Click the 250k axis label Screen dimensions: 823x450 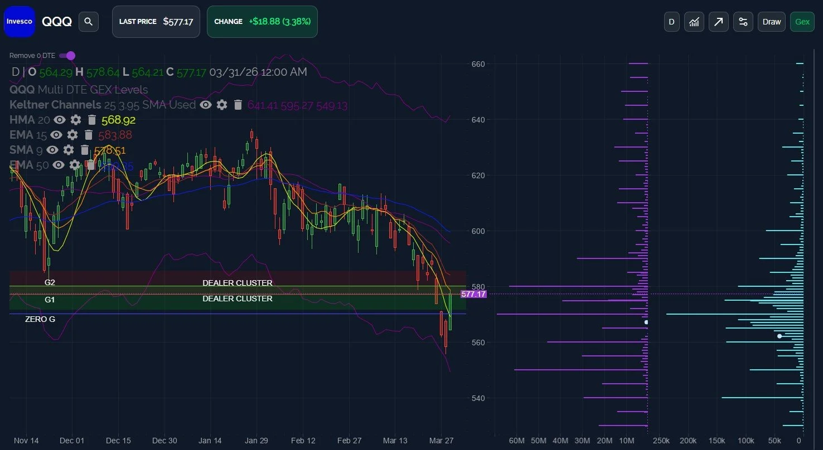[x=661, y=441]
